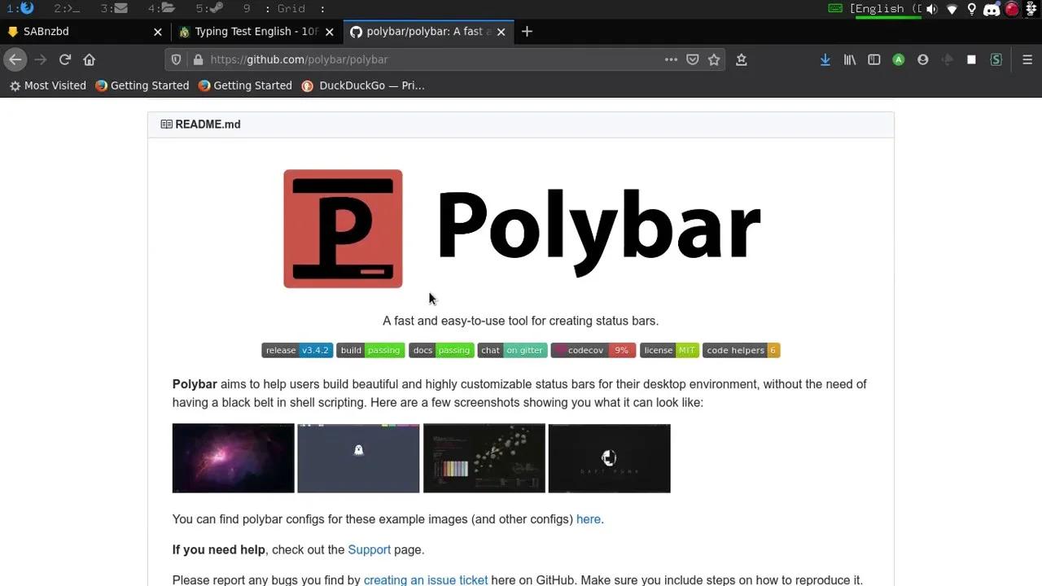Switch to the Typing Test English tab
Viewport: 1042px width, 586px height.
click(252, 32)
